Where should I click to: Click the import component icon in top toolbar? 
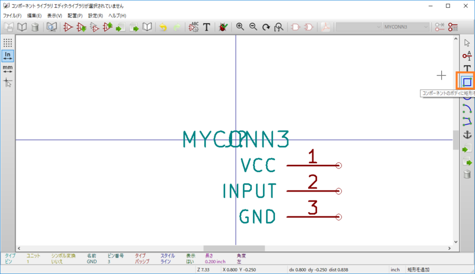point(121,27)
